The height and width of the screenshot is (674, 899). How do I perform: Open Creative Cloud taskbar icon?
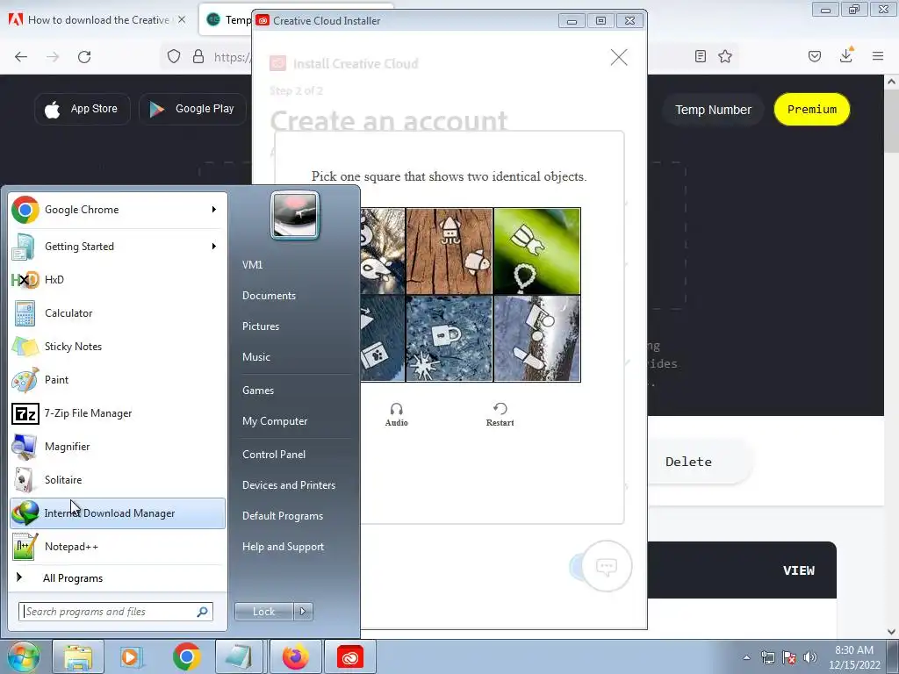click(350, 656)
